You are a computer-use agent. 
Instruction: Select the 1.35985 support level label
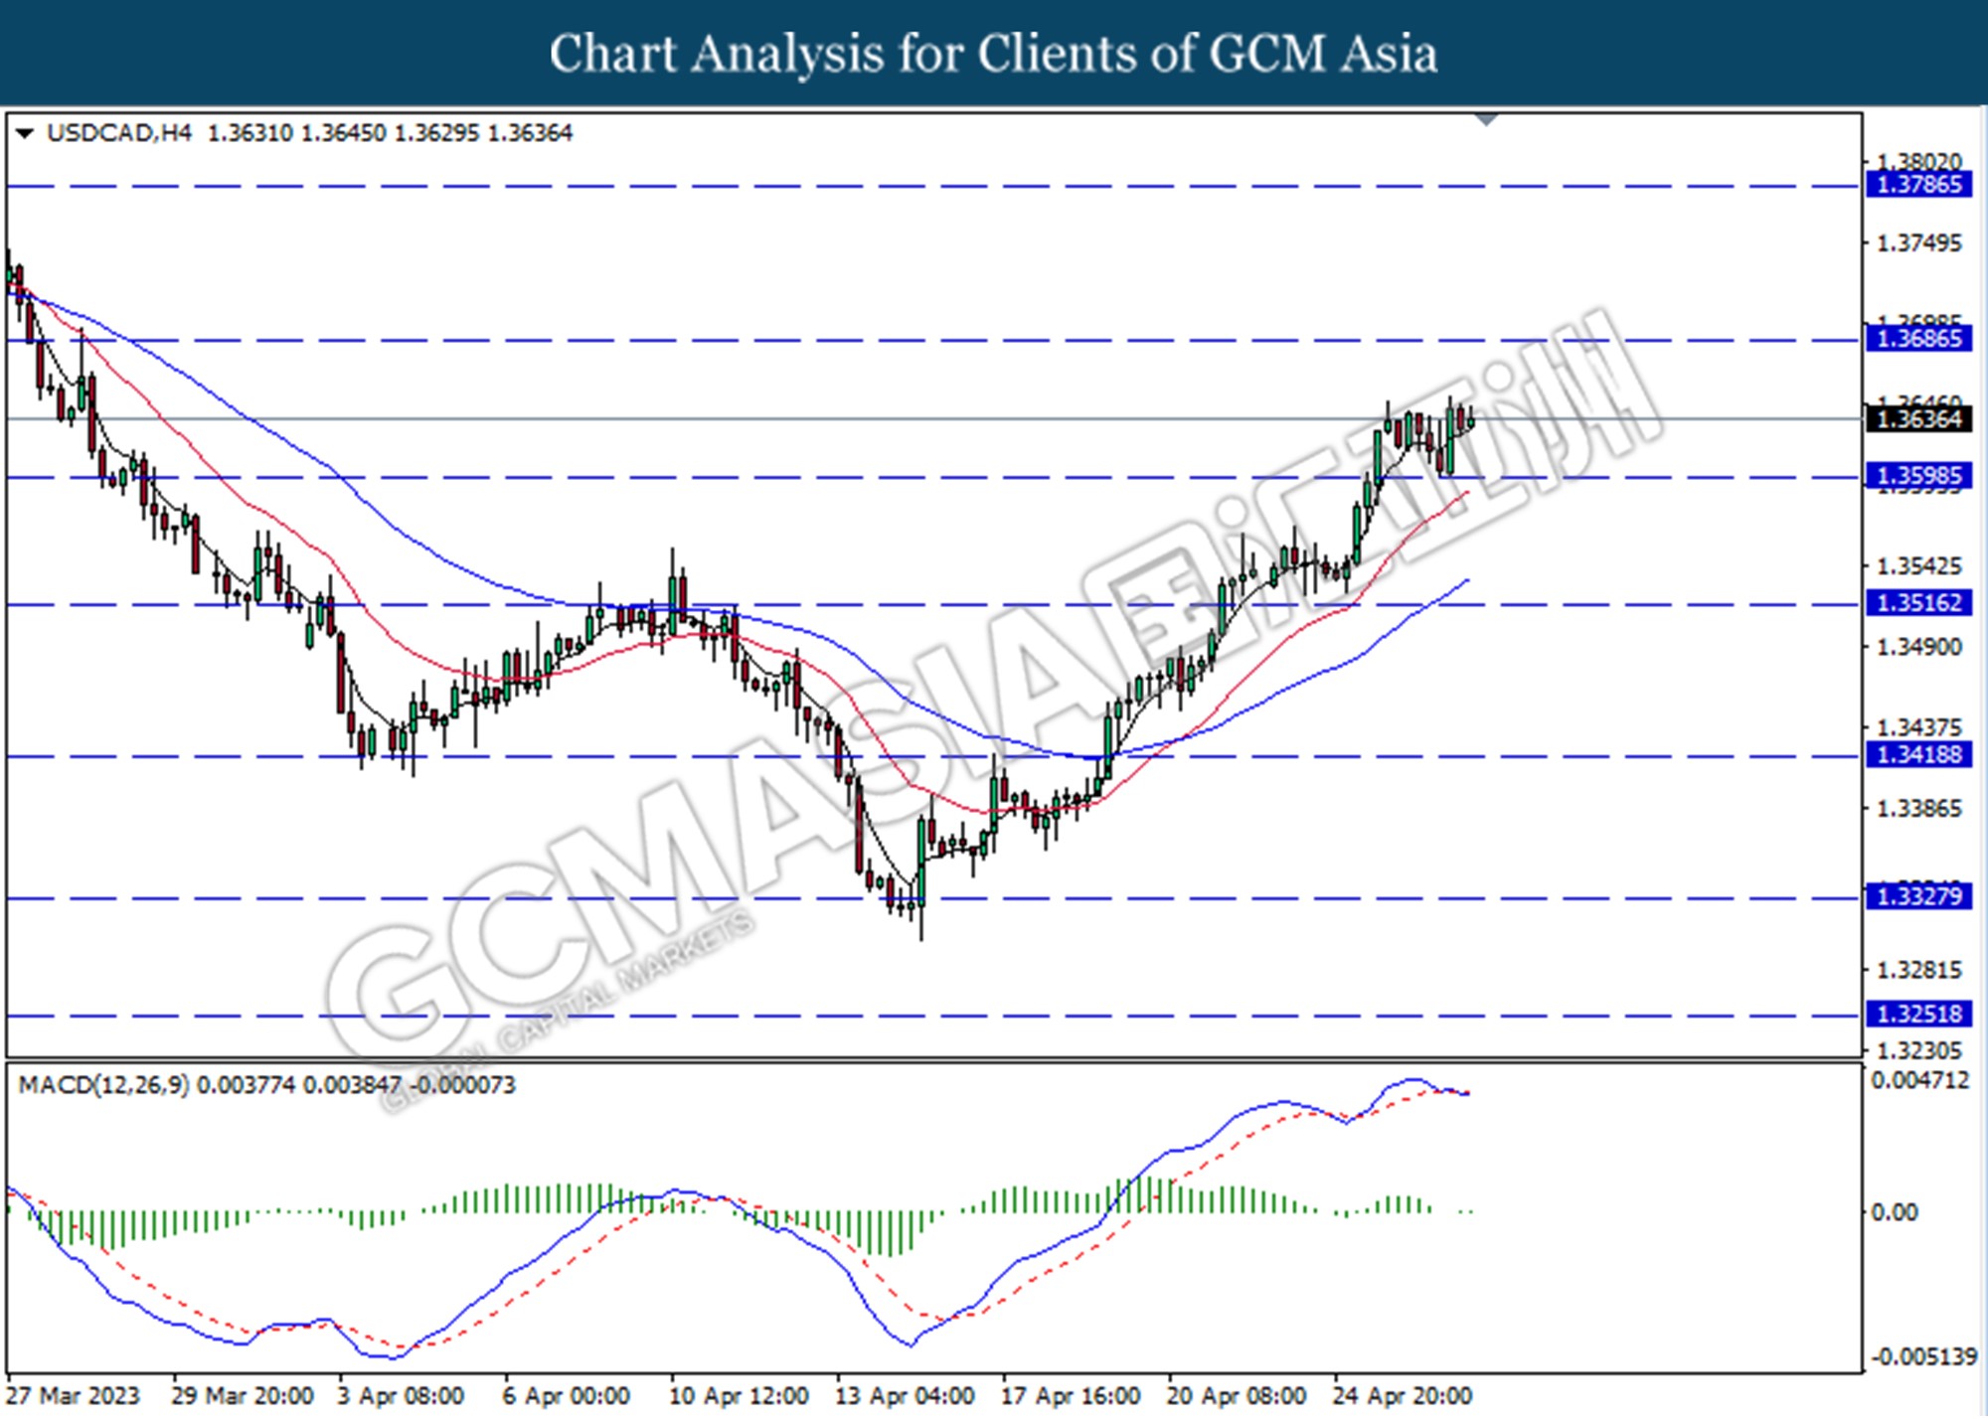pyautogui.click(x=1918, y=476)
